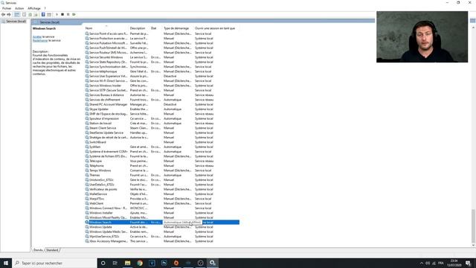Export the list using the toolbar icon
Image resolution: width=476 pixels, height=268 pixels.
[x=36, y=15]
